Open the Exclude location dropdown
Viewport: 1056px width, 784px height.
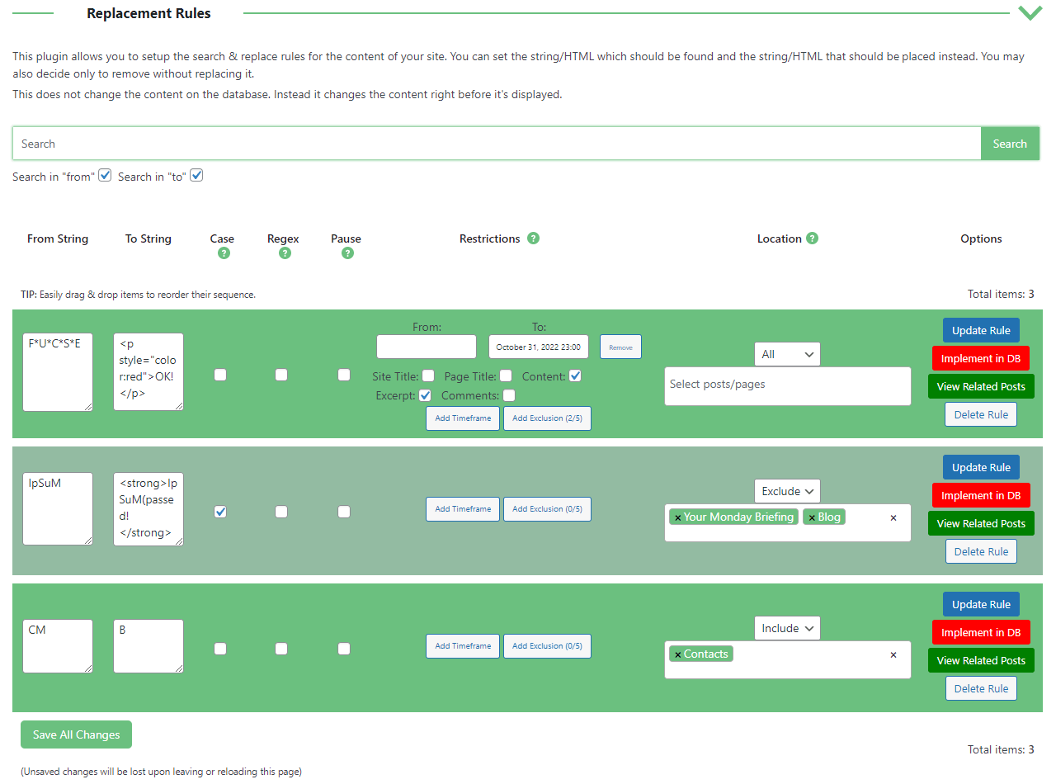(x=787, y=491)
